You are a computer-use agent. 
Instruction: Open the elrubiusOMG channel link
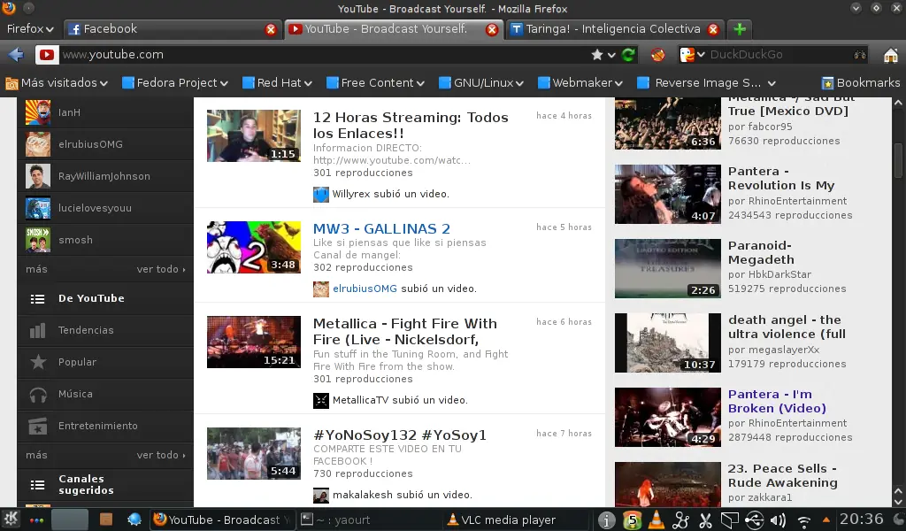[x=92, y=144]
